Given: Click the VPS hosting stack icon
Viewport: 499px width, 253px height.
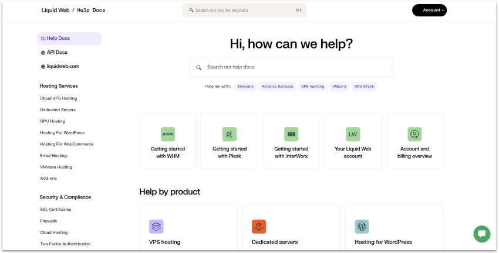Looking at the screenshot, I should click(156, 227).
